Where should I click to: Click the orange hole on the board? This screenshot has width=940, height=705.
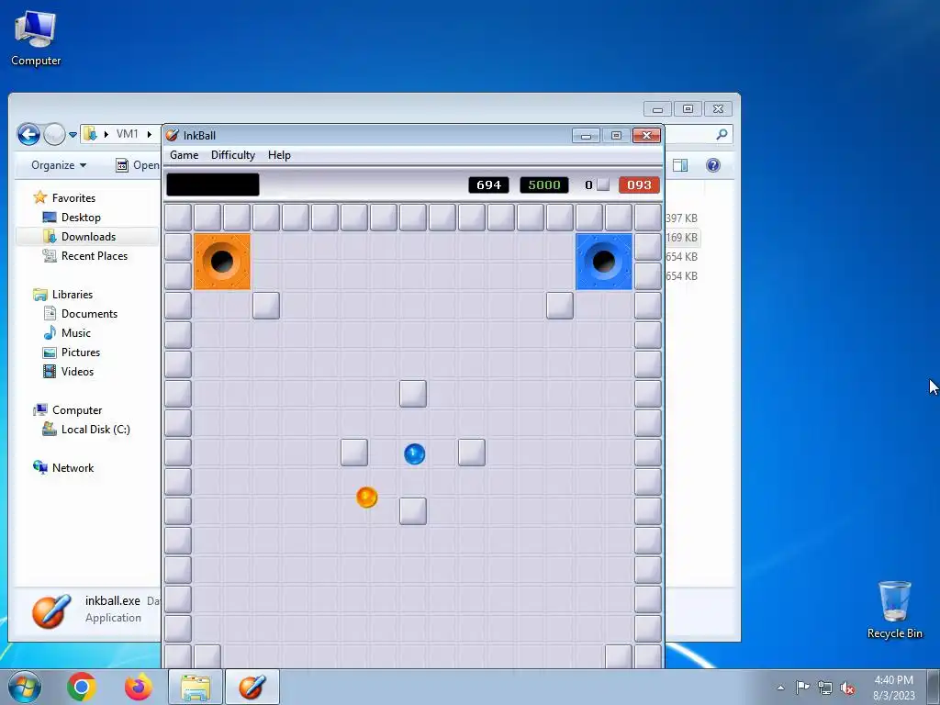click(x=222, y=262)
